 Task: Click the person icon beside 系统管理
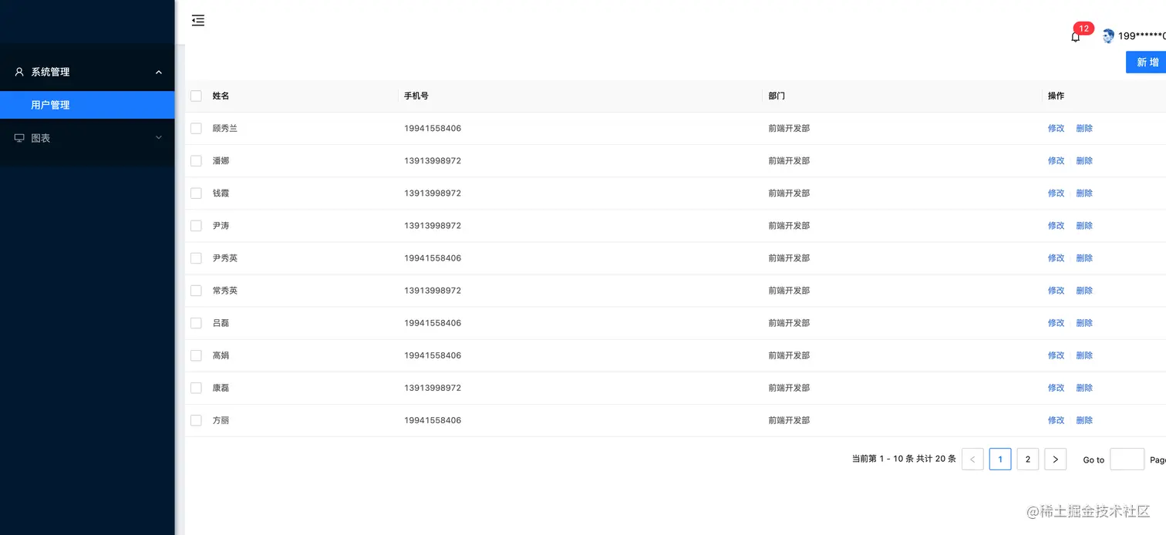pos(19,72)
